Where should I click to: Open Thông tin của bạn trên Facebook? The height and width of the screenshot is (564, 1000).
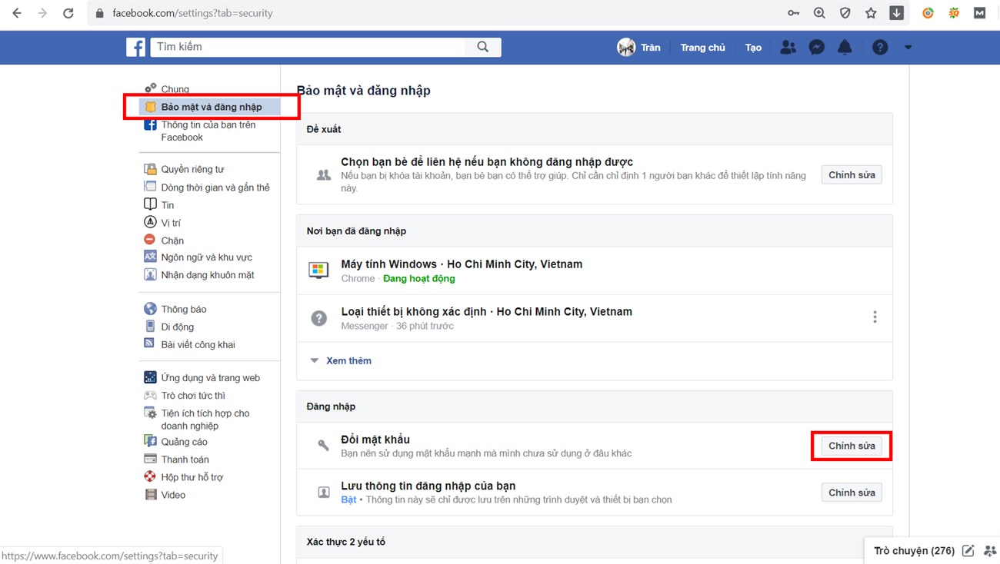(208, 131)
